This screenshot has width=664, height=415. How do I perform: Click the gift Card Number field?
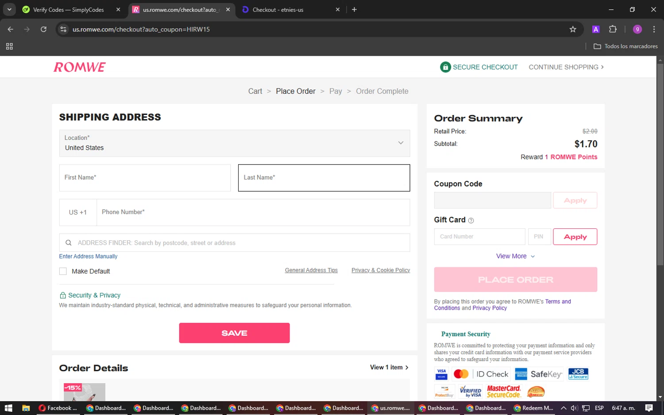(x=479, y=237)
